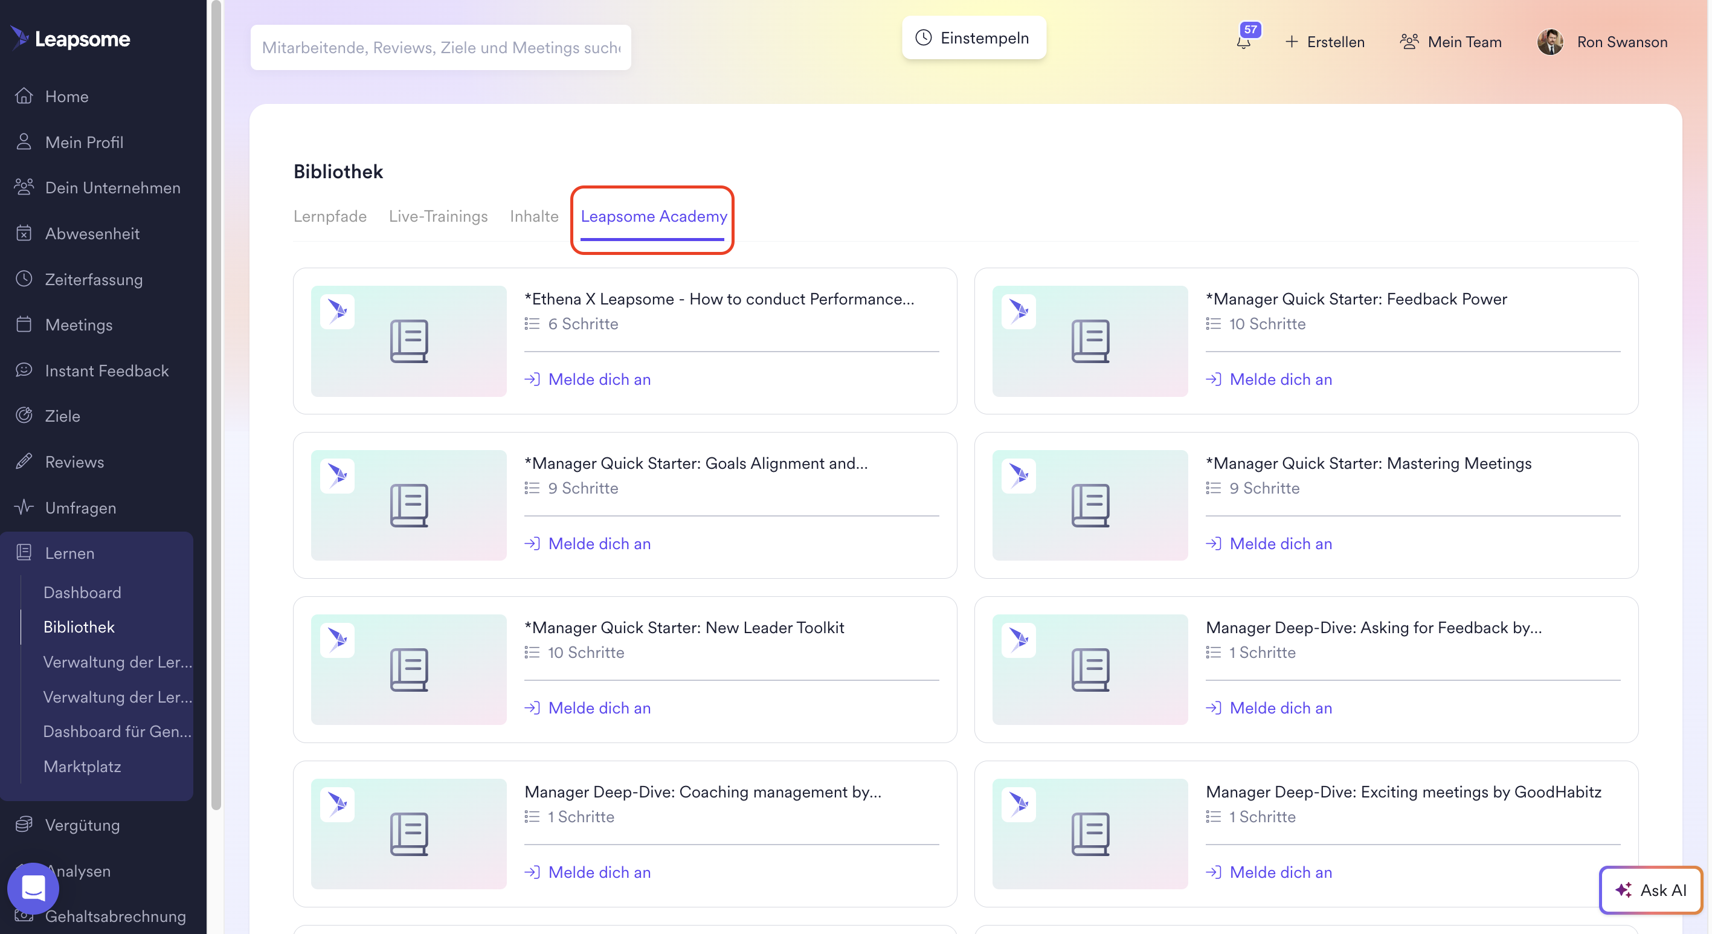
Task: Open Bibliothek under Lernen
Action: [79, 626]
